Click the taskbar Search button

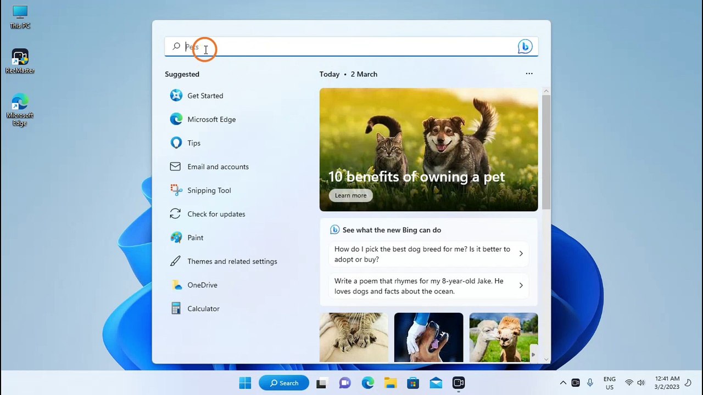click(x=284, y=383)
